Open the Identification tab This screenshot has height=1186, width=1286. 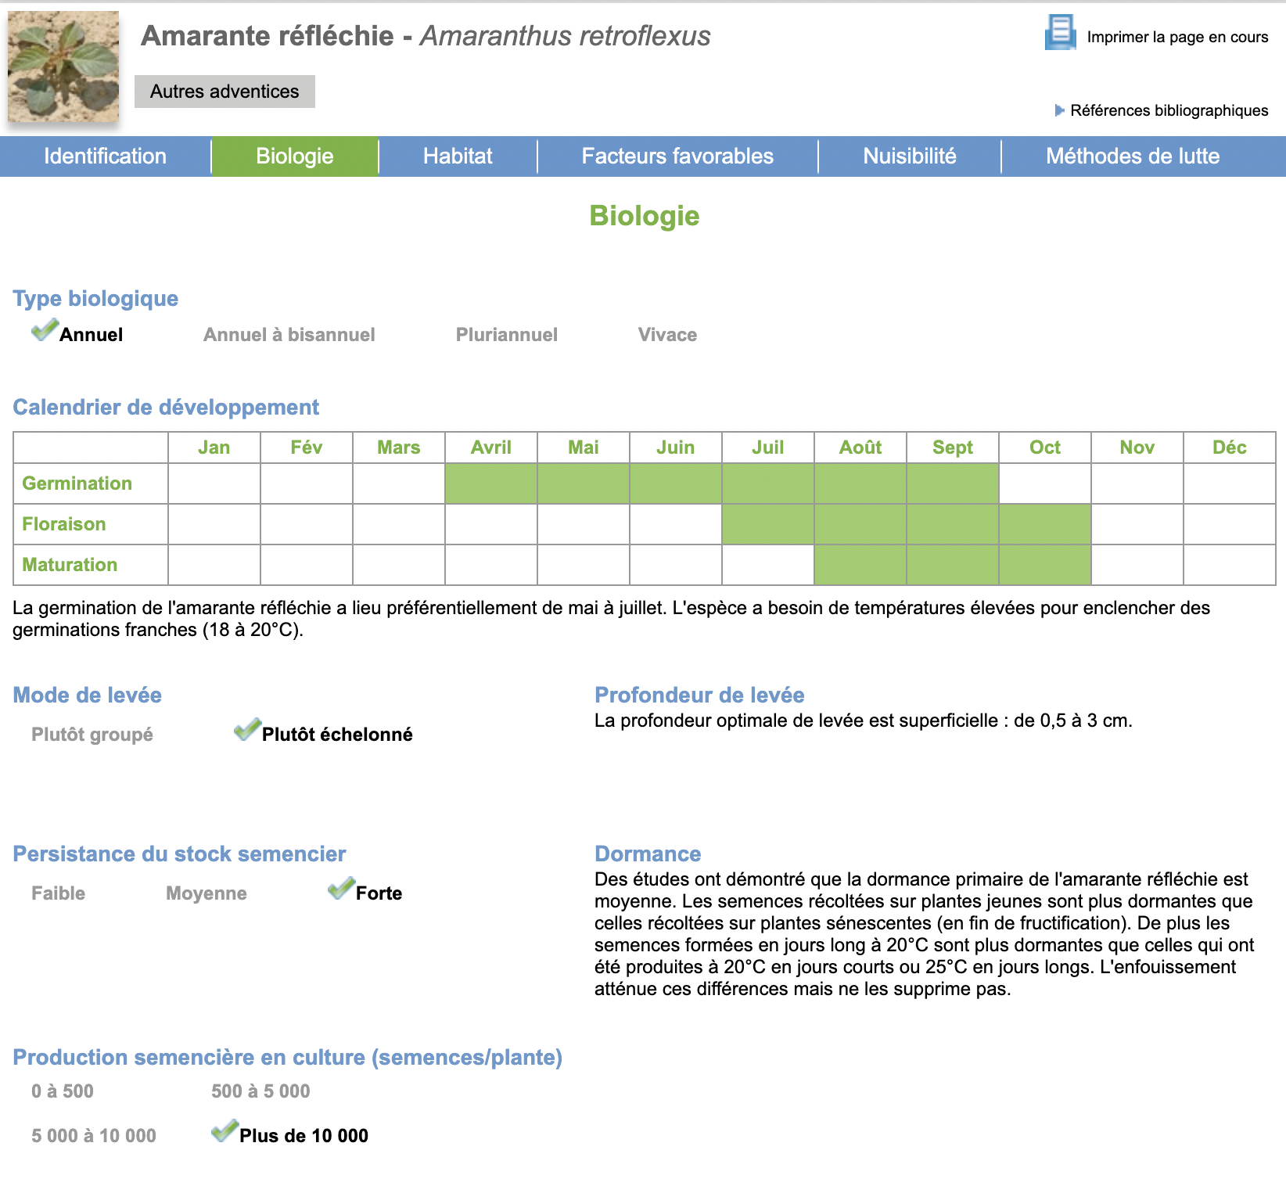(x=105, y=156)
